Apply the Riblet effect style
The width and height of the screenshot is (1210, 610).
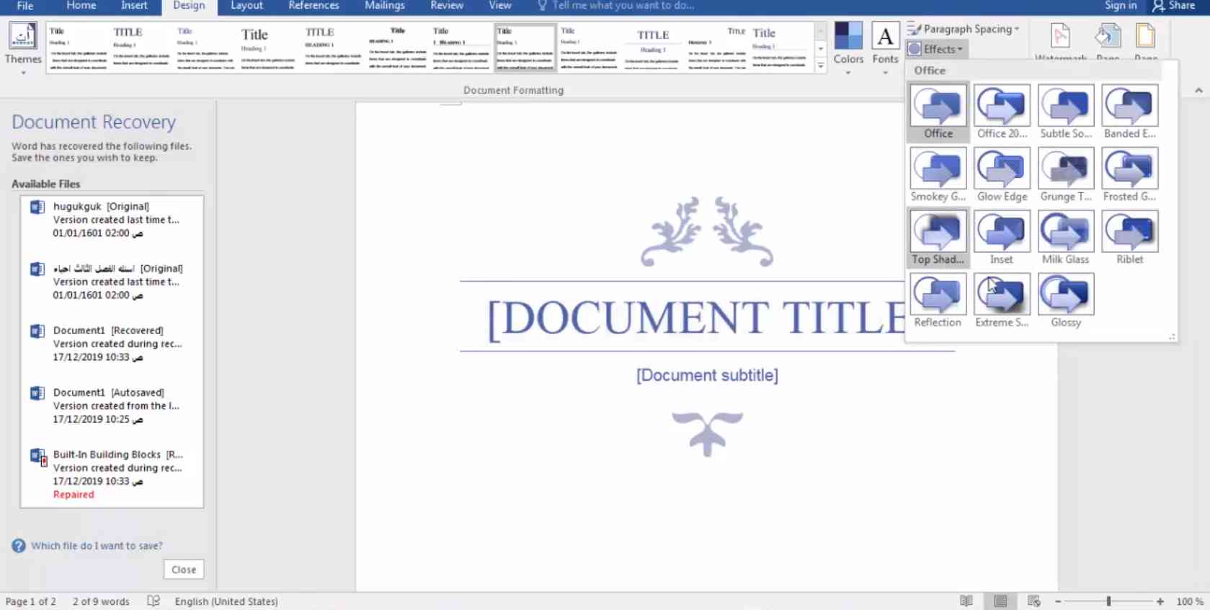[x=1129, y=238]
